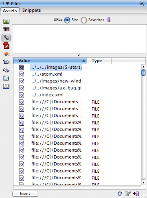The width and height of the screenshot is (147, 198).
Task: Click the list scrollbar up arrow
Action: click(143, 67)
